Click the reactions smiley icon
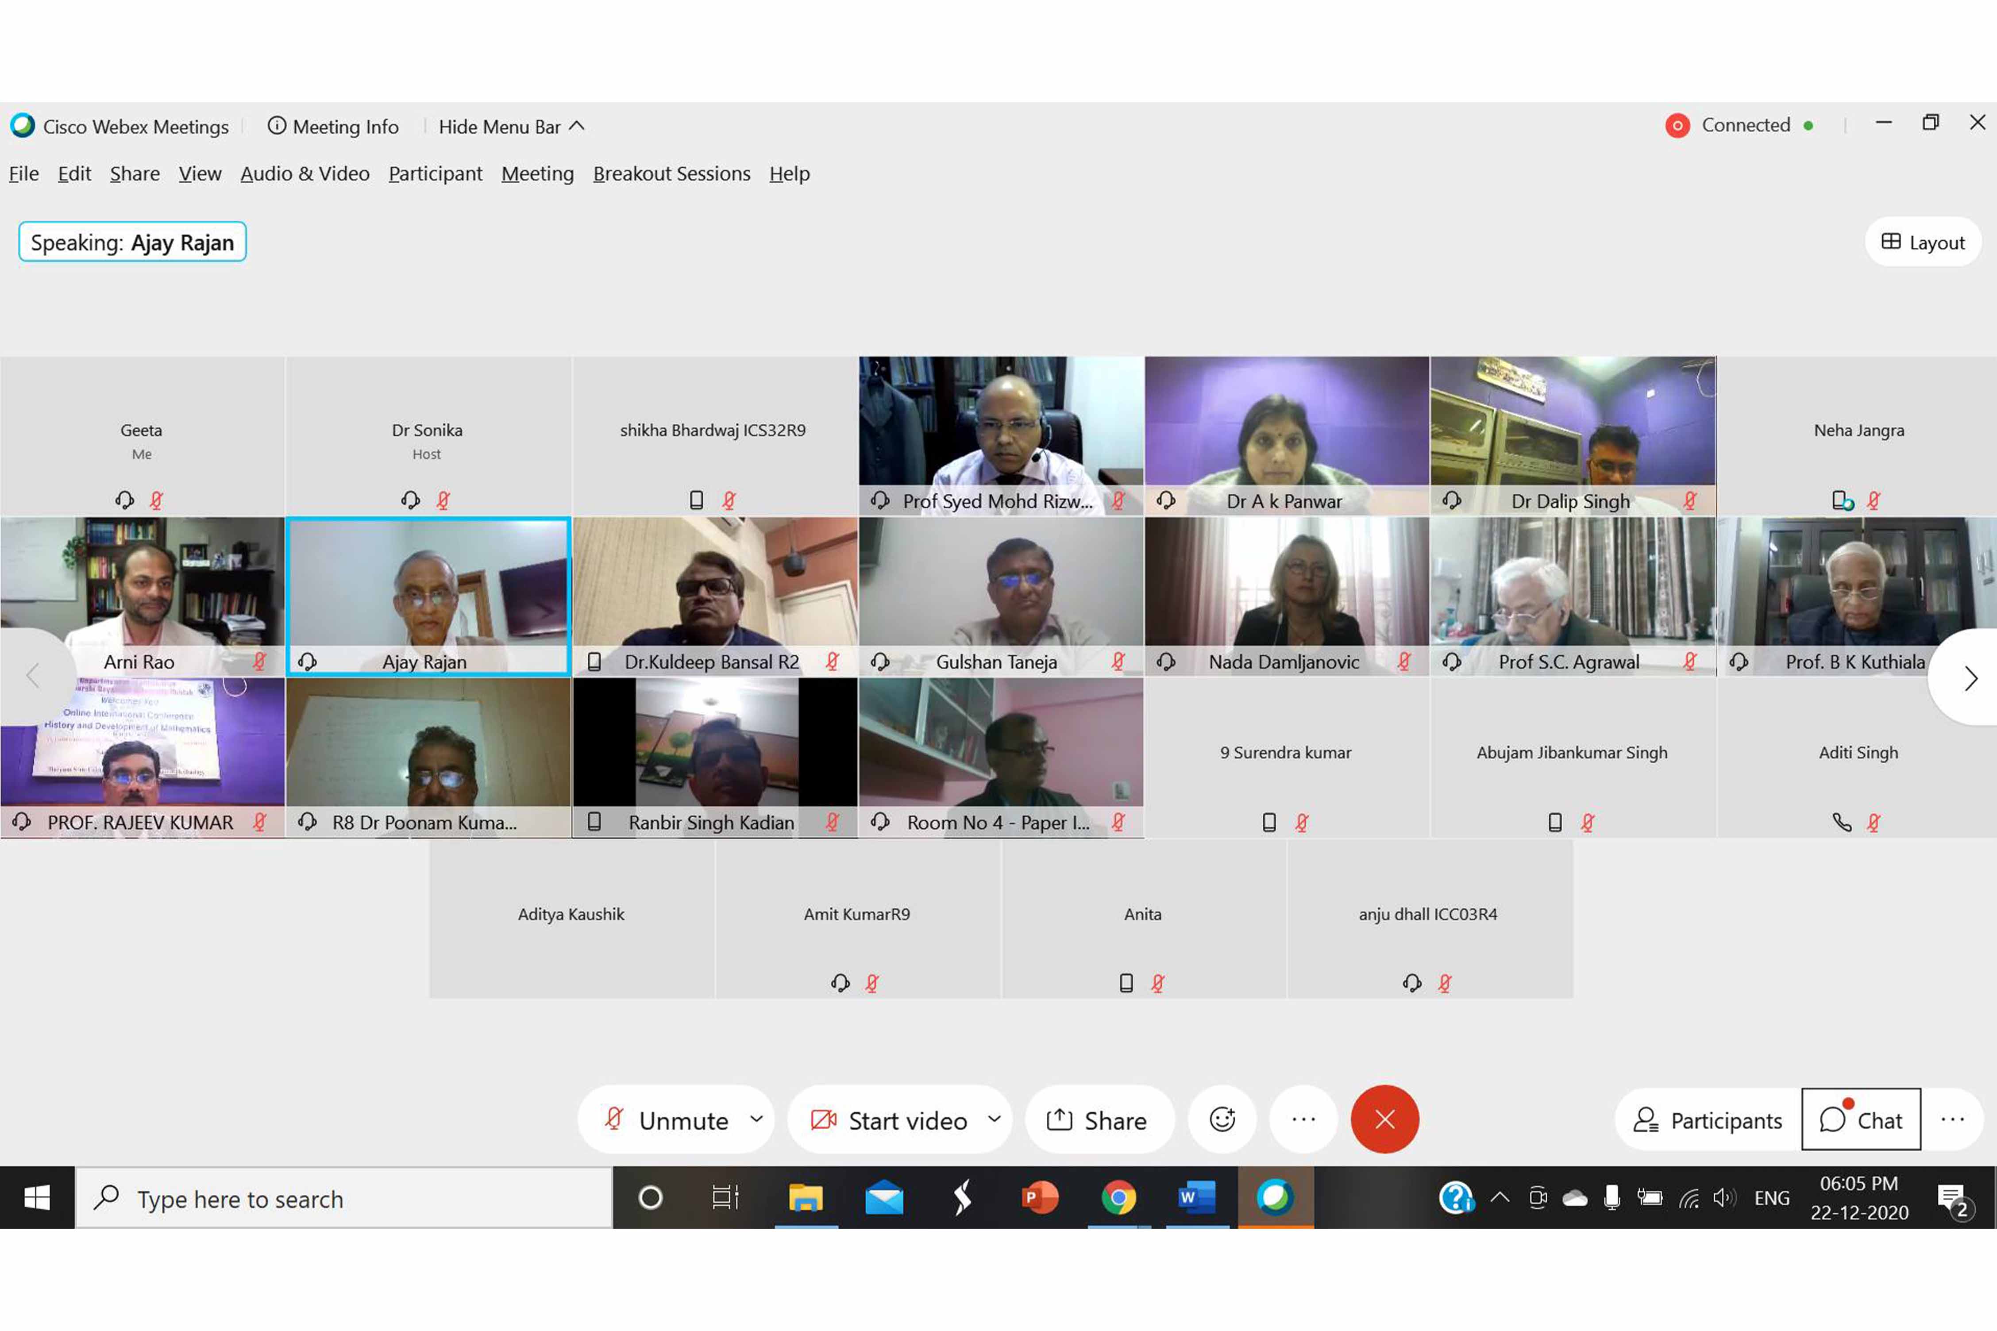 click(x=1222, y=1119)
